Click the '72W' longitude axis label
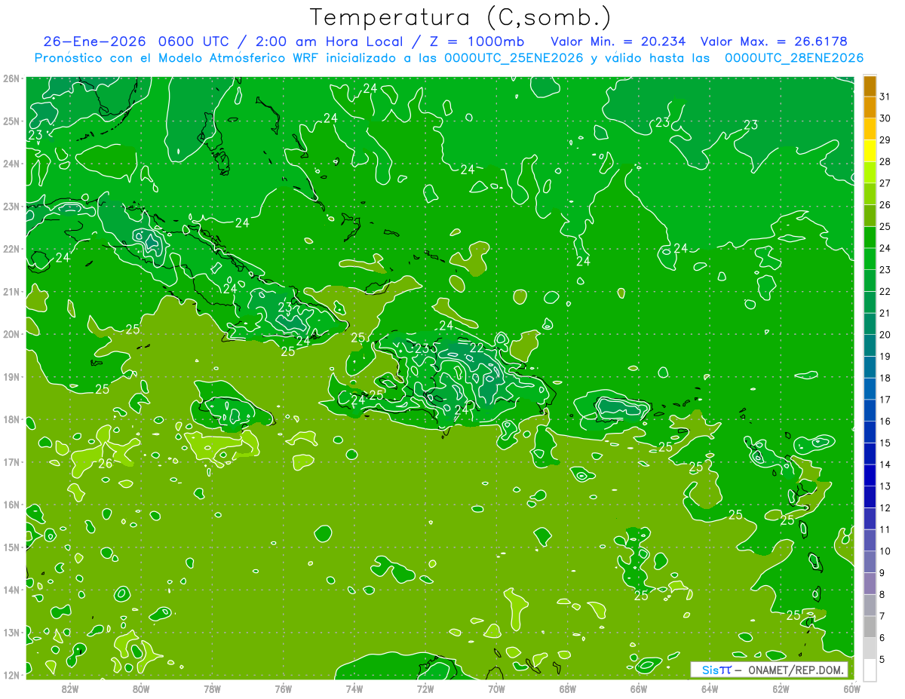Image resolution: width=905 pixels, height=699 pixels. (x=425, y=688)
